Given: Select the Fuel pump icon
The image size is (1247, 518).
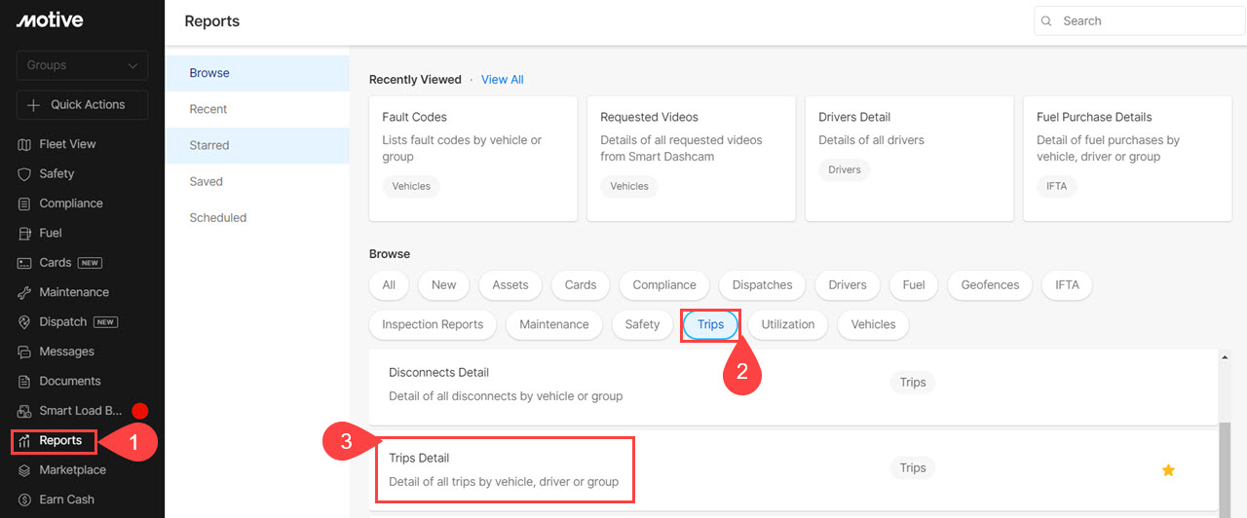Looking at the screenshot, I should (x=25, y=234).
